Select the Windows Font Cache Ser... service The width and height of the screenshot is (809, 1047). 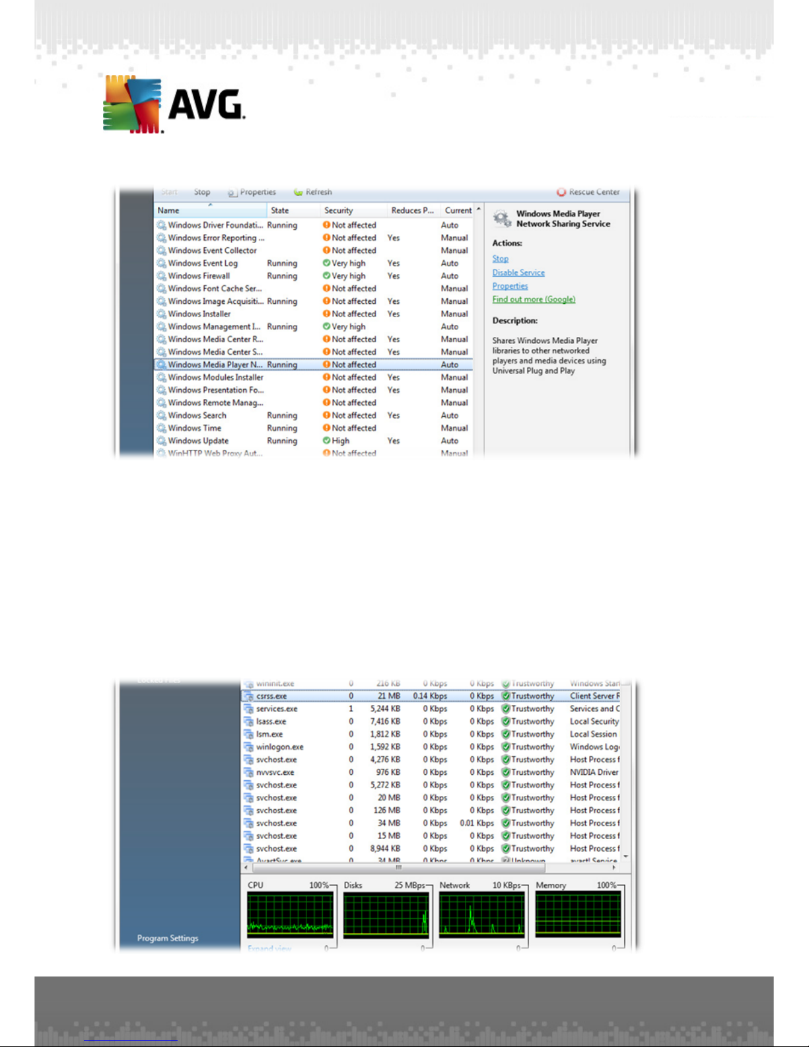[x=314, y=289]
